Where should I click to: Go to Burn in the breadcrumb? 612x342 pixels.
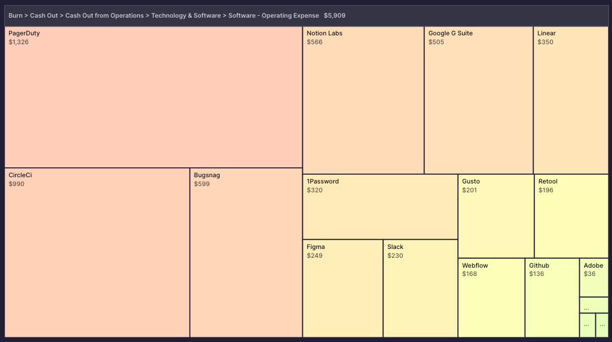tap(16, 16)
